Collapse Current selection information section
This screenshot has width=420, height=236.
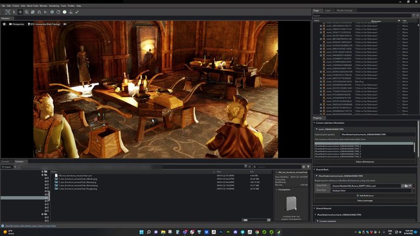click(314, 123)
